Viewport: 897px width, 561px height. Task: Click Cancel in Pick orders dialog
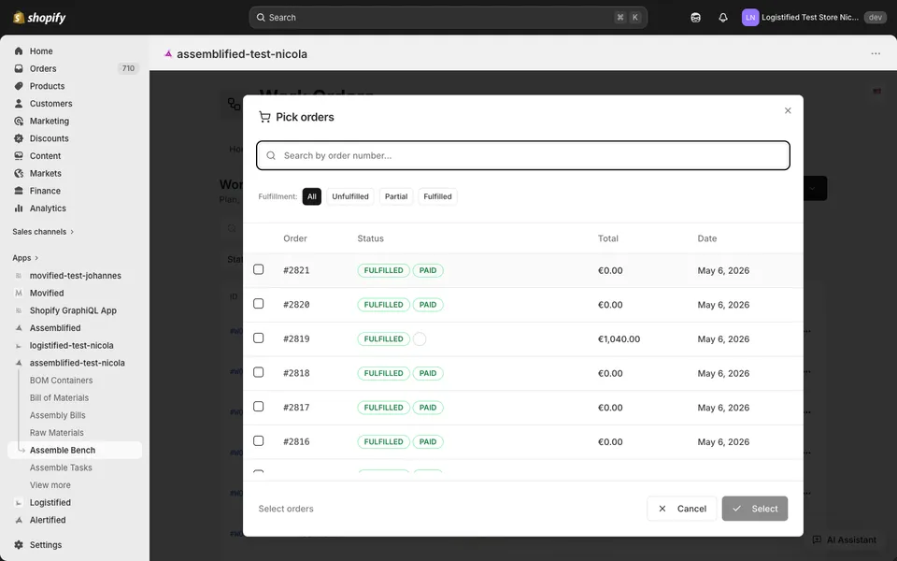[681, 509]
